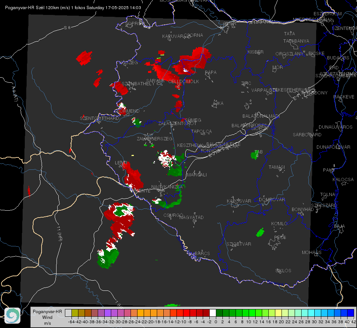Select the NAGYATAD label
The width and height of the screenshot is (357, 328).
191,217
